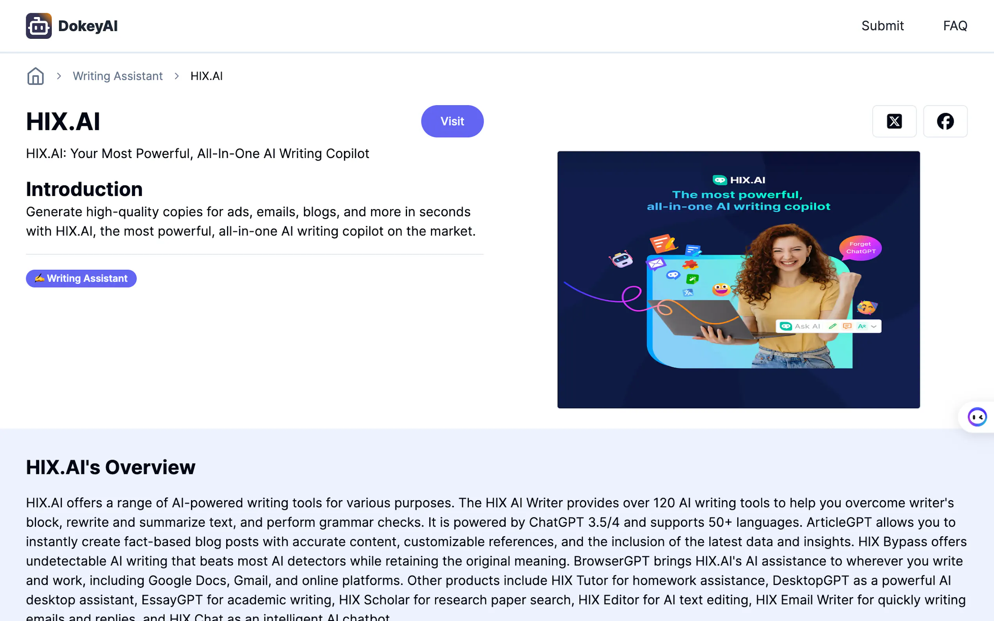The width and height of the screenshot is (994, 621).
Task: Follow the Writing Assistant breadcrumb link
Action: (x=117, y=76)
